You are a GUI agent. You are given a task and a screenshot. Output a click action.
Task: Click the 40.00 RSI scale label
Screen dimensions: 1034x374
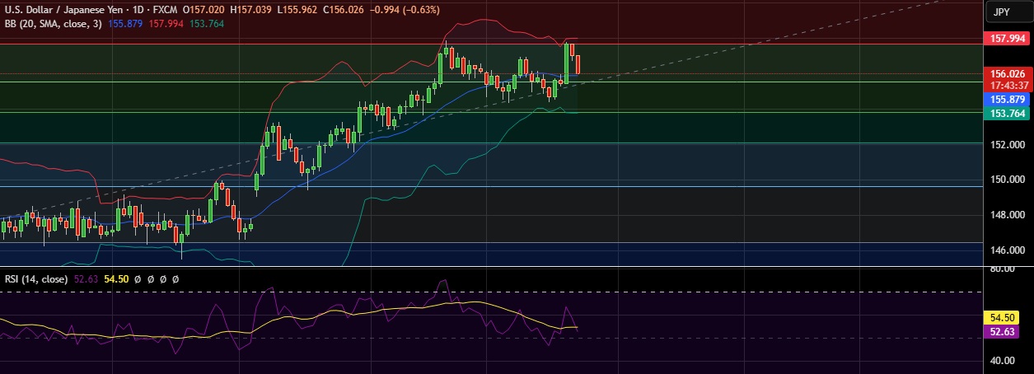pyautogui.click(x=1003, y=361)
